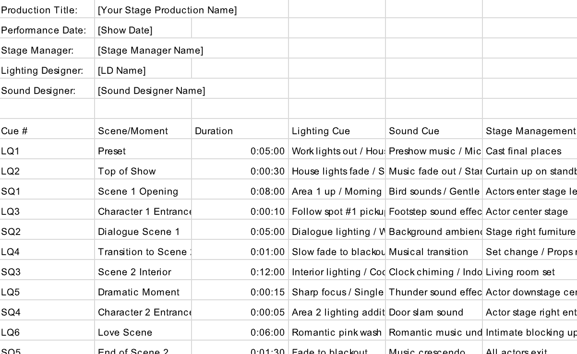The height and width of the screenshot is (354, 577).
Task: Select the LQ1 cue number cell
Action: [x=47, y=151]
